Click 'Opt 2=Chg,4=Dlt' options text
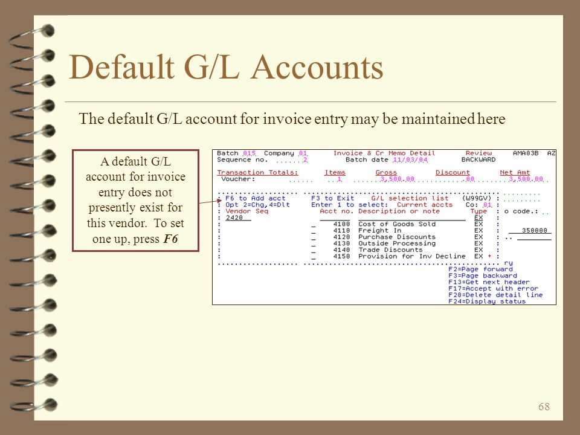 click(x=257, y=205)
